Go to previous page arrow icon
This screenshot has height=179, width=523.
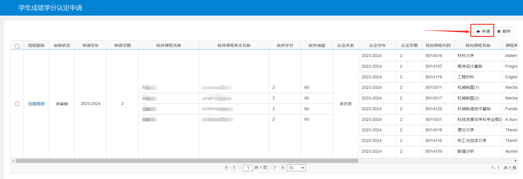point(235,167)
